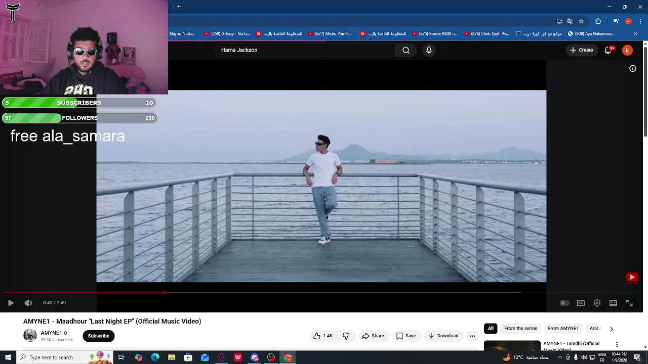
Task: Open the translate page icon in address bar
Action: (570, 21)
